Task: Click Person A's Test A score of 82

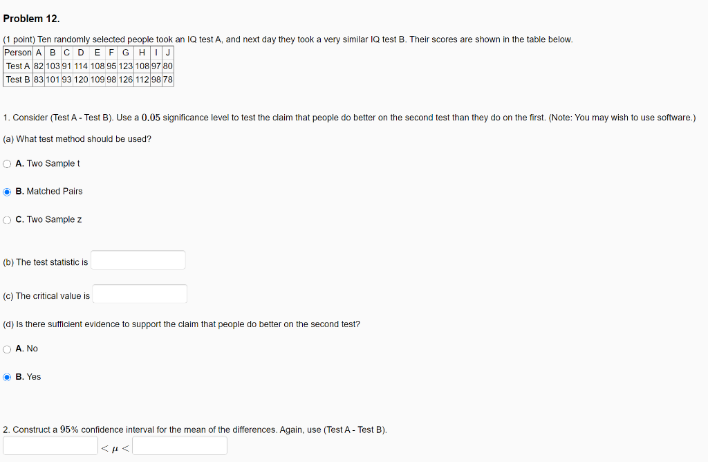Action: tap(39, 66)
